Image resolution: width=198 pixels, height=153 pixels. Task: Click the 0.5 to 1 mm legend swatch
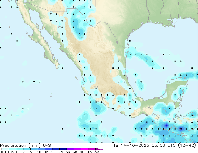[12, 149]
